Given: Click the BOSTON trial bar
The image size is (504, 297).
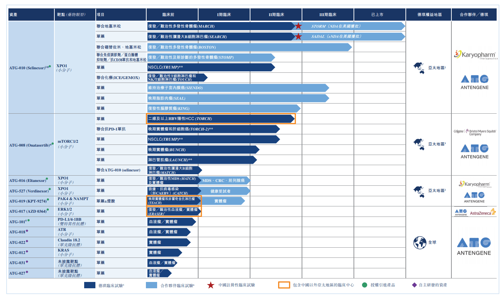Looking at the screenshot, I should click(x=249, y=47).
